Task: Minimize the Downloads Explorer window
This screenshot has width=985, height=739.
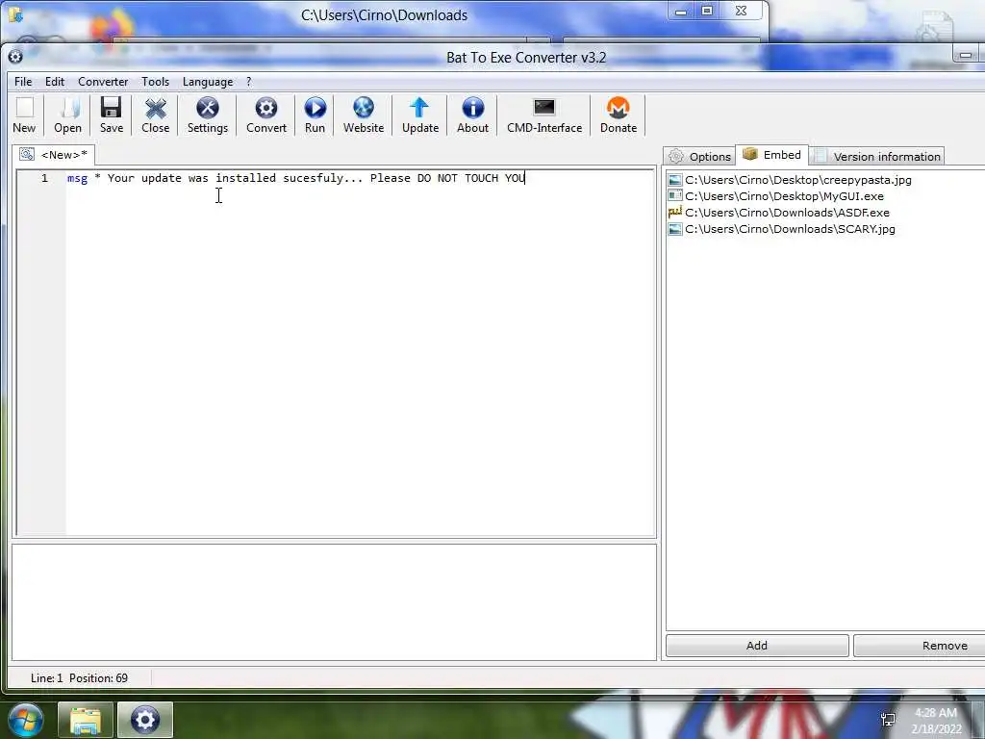Action: [x=681, y=11]
